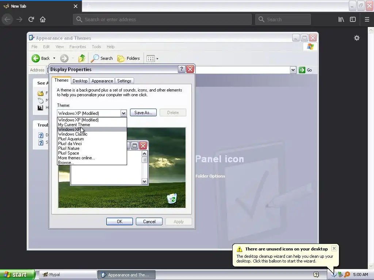Switch to Mypal taskbar button
This screenshot has height=280, width=374.
[x=68, y=275]
